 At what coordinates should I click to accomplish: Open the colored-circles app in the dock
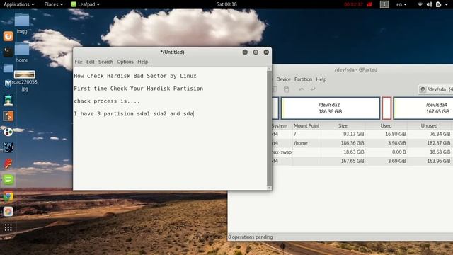click(x=8, y=132)
